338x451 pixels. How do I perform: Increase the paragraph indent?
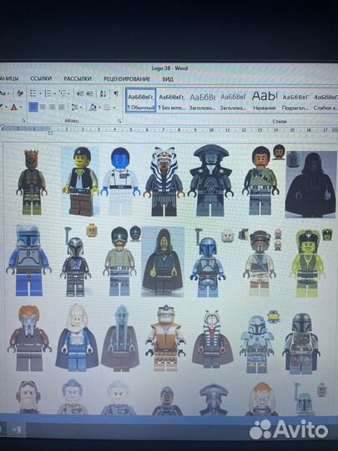click(x=90, y=94)
